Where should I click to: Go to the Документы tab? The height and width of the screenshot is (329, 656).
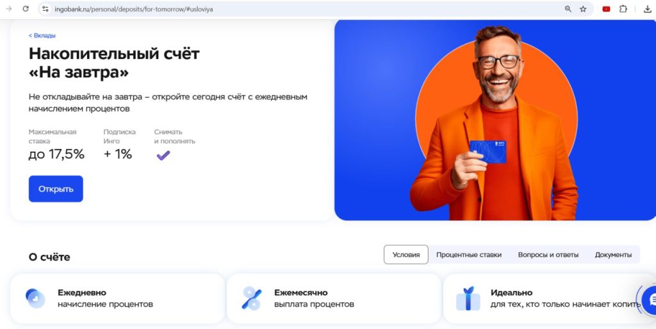[613, 255]
